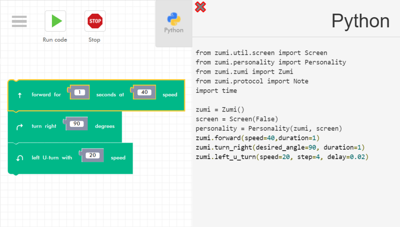Image resolution: width=400 pixels, height=227 pixels.
Task: Click the up arrow icon on forward block
Action: click(x=20, y=95)
